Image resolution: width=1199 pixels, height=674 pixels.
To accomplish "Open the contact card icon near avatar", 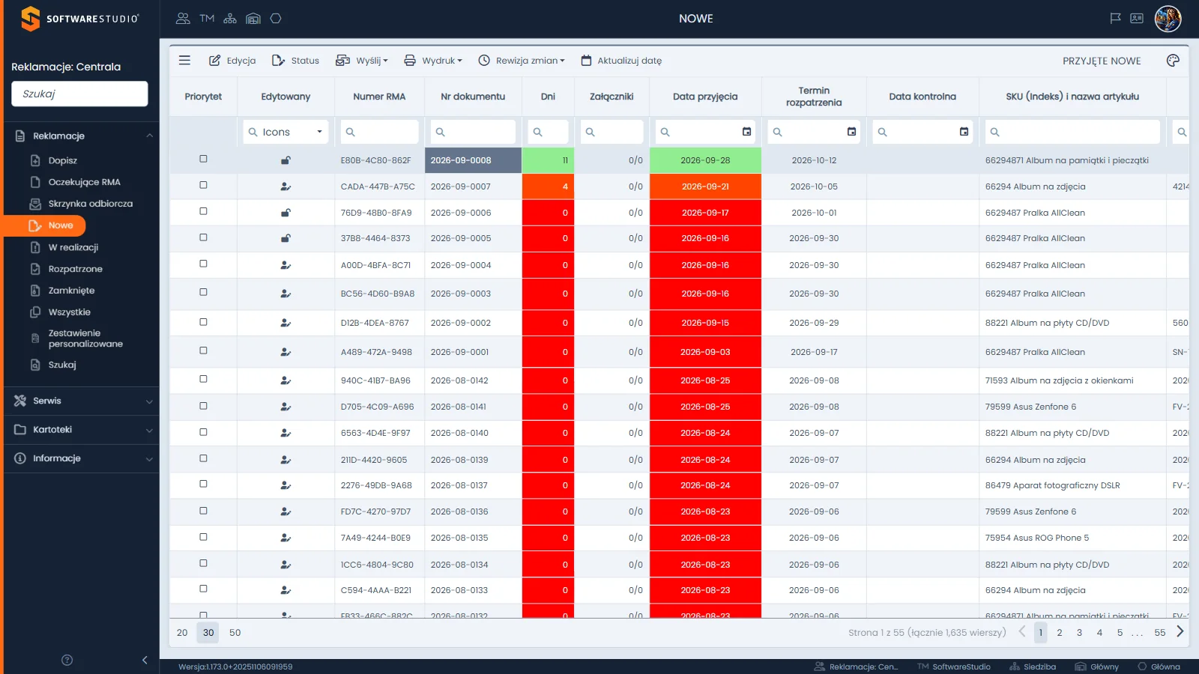I will [x=1137, y=19].
